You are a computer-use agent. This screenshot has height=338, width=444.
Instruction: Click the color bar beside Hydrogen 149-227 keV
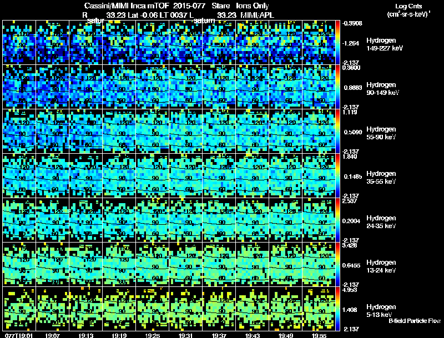click(337, 42)
